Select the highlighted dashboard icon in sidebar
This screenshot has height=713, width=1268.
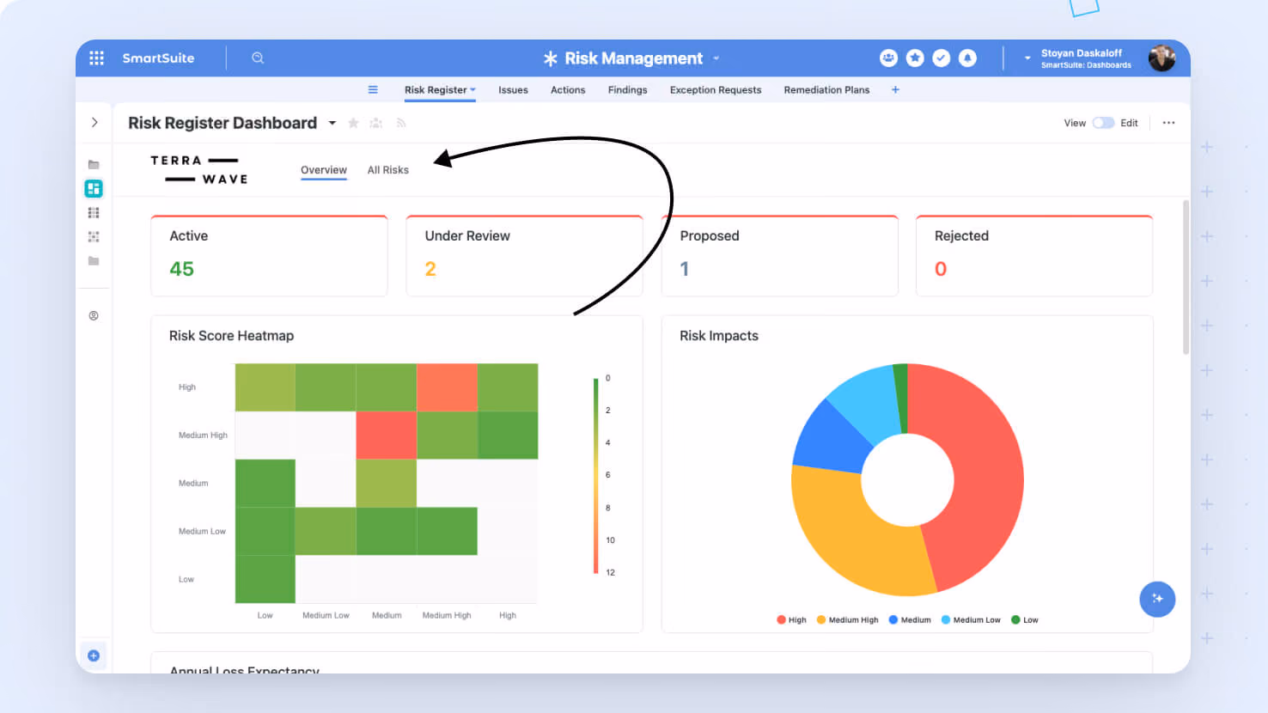(x=94, y=188)
